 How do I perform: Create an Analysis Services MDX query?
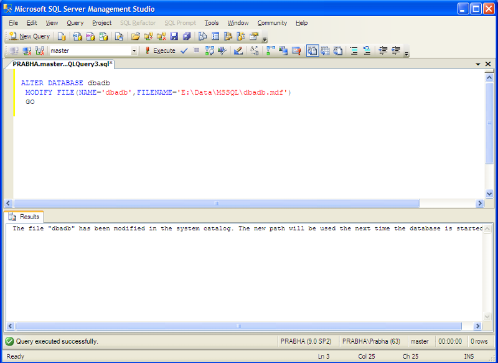tap(77, 36)
